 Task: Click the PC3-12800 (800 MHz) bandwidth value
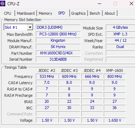[x=58, y=34]
